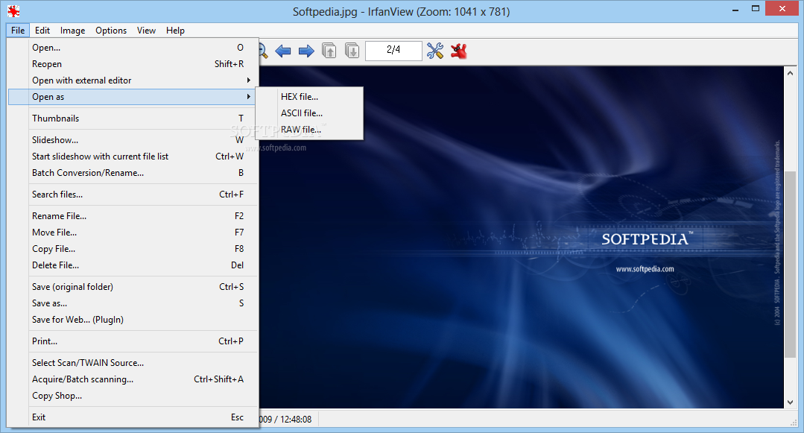Choose Save for Web... (PlugIn)
This screenshot has width=804, height=433.
[133, 320]
